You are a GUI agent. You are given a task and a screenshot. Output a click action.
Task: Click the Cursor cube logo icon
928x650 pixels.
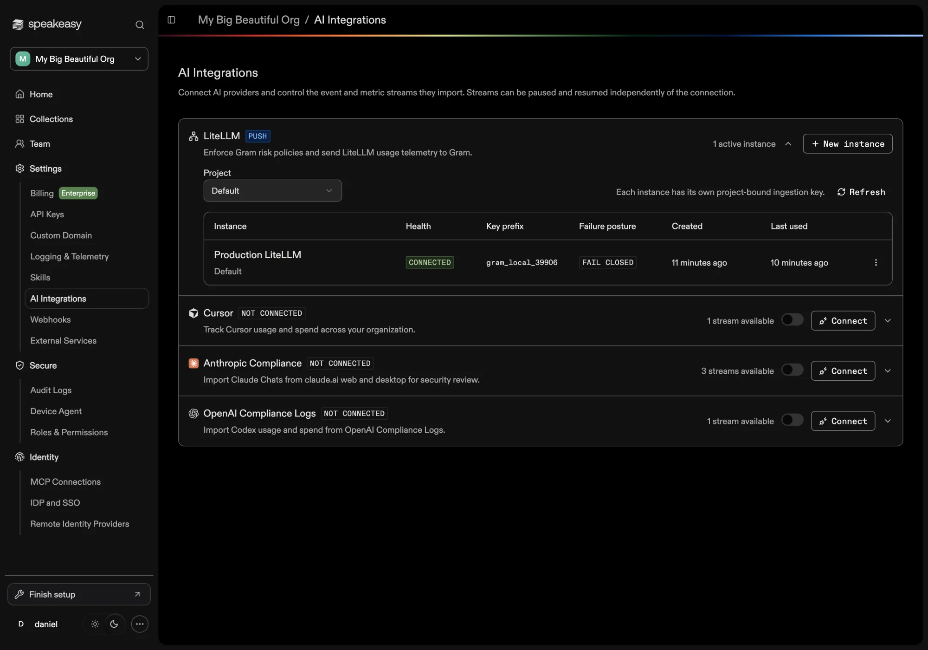pyautogui.click(x=193, y=313)
